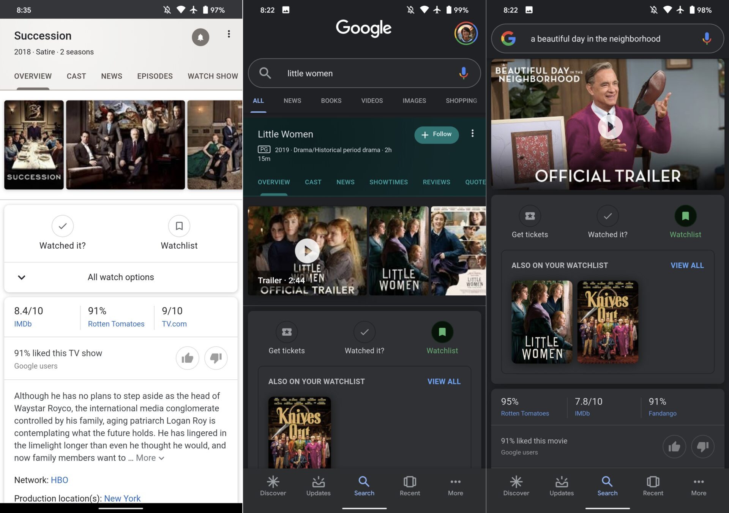The width and height of the screenshot is (729, 513).
Task: Play the Beautiful Day official trailer
Action: (610, 127)
